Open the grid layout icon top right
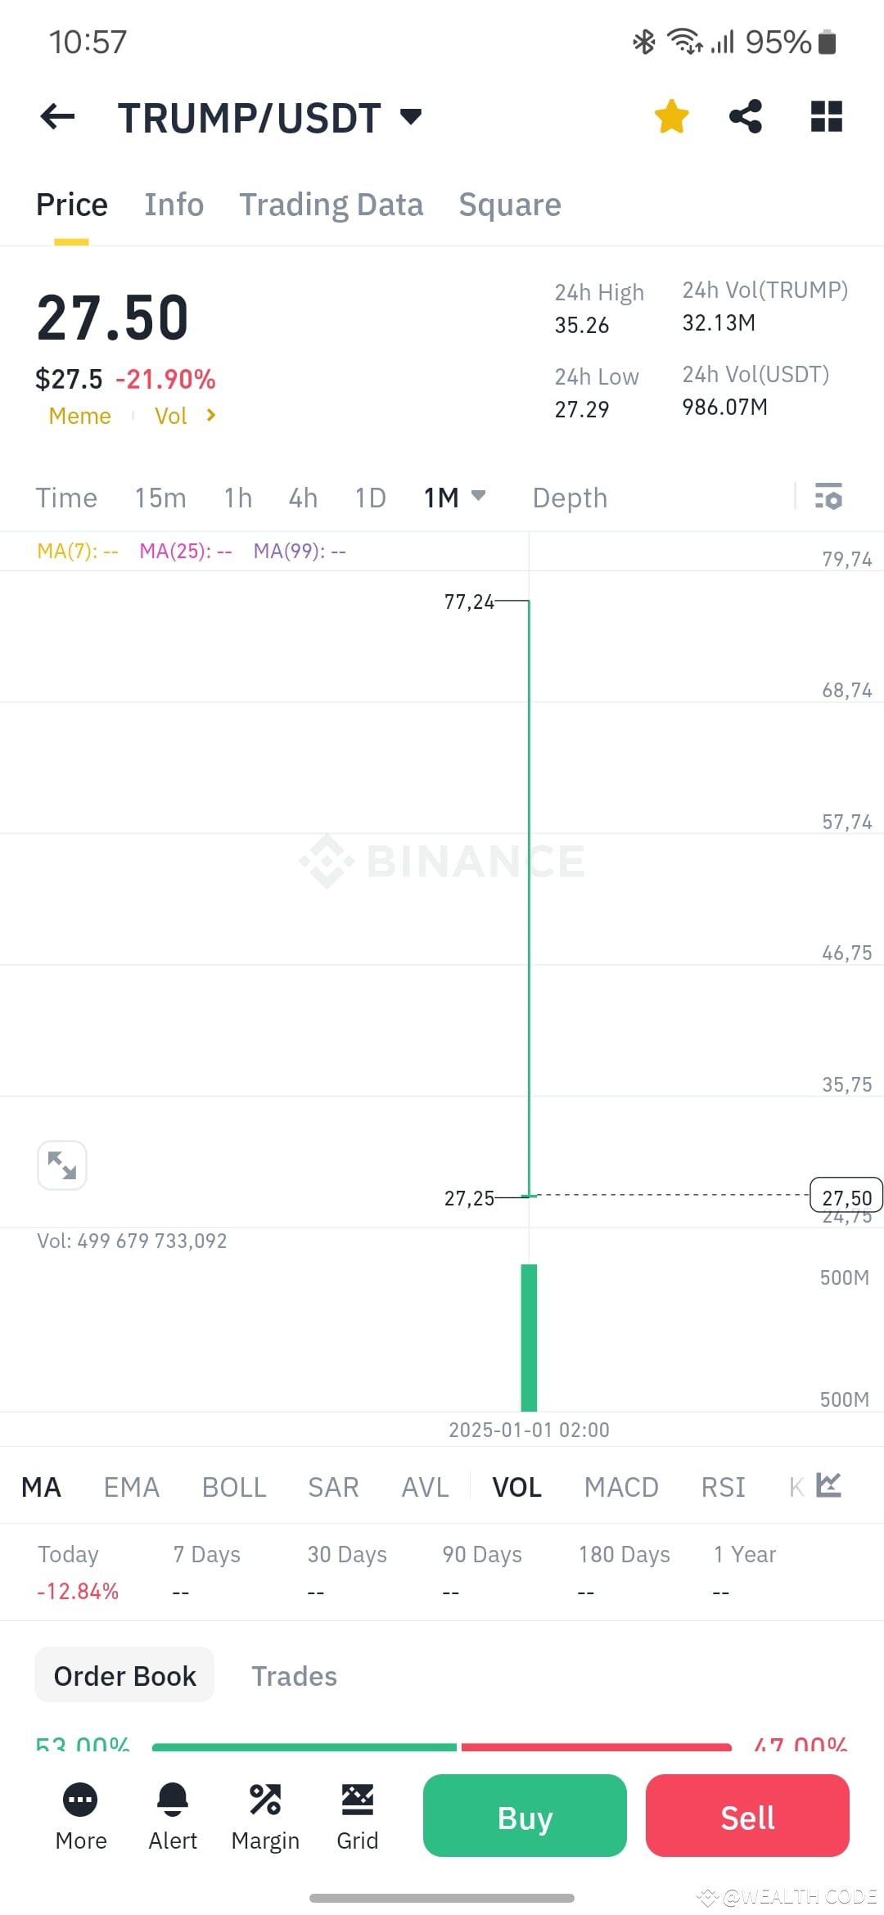Viewport: 884px width, 1915px height. click(x=826, y=116)
